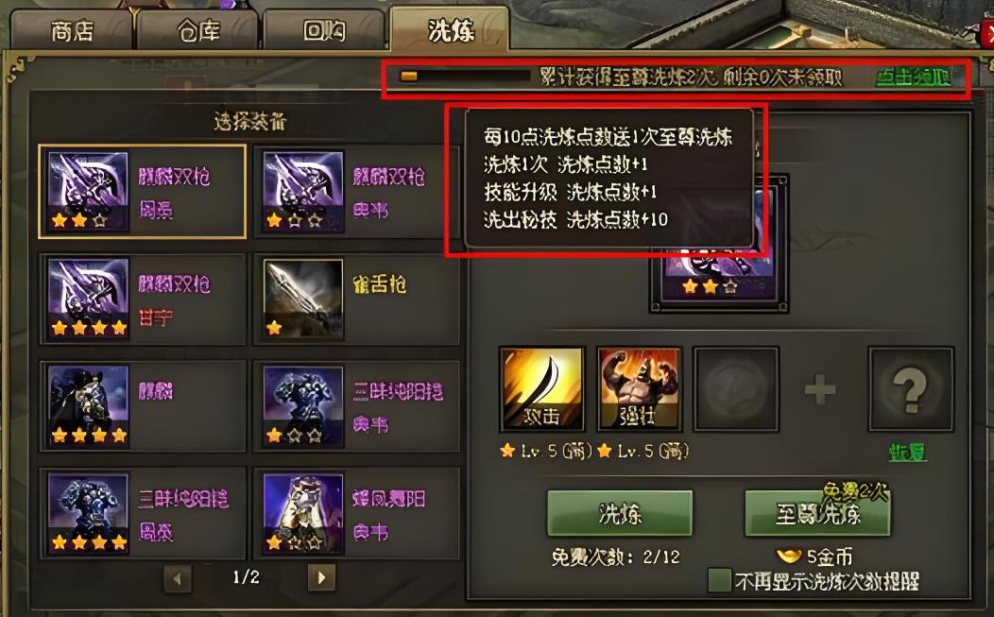Select the 雀舌枪 weapon icon
Screen dimensions: 994x617
303,300
